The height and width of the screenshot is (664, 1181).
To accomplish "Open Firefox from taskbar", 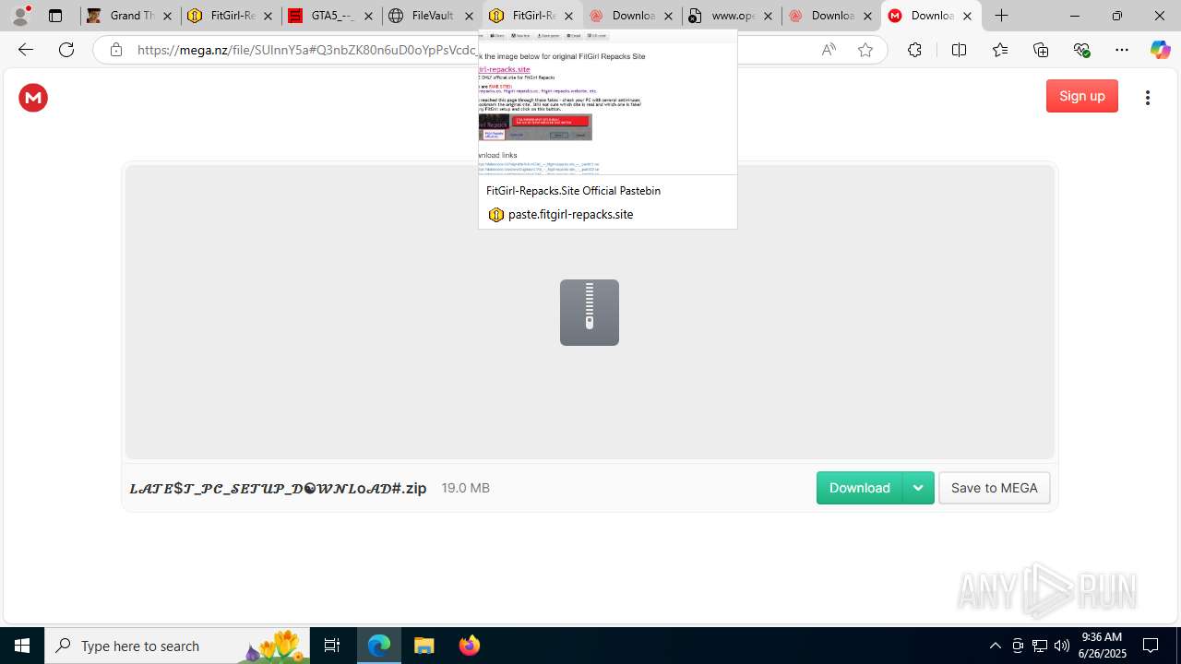I will click(x=469, y=646).
